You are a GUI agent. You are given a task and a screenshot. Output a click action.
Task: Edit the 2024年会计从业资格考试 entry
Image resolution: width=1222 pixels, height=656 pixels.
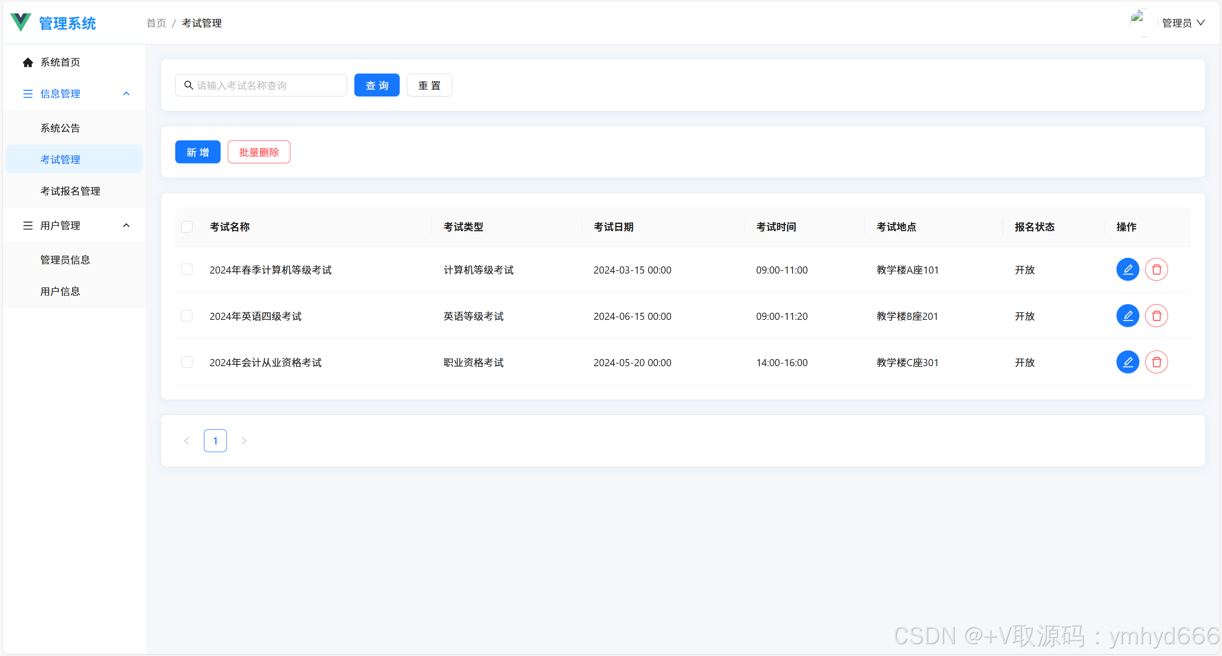tap(1127, 362)
